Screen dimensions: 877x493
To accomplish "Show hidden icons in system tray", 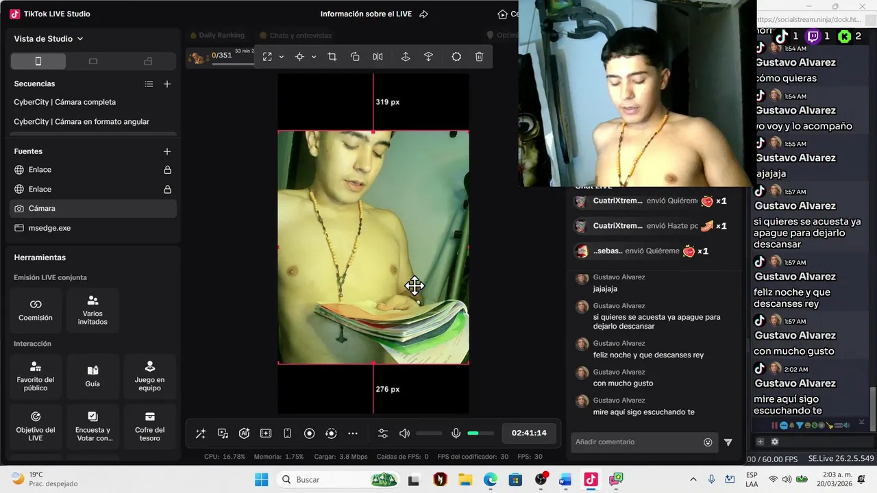I will point(693,479).
